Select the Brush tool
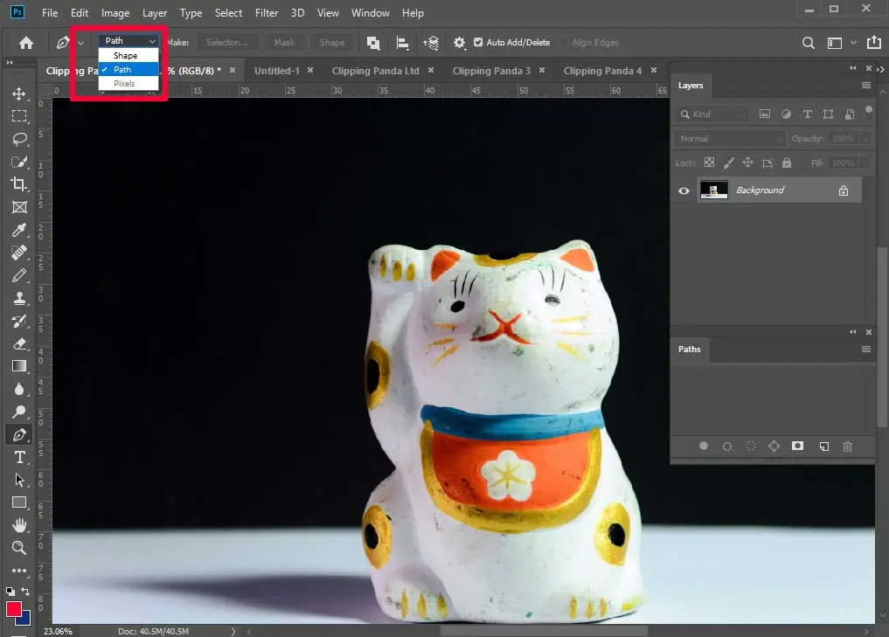 pos(19,275)
